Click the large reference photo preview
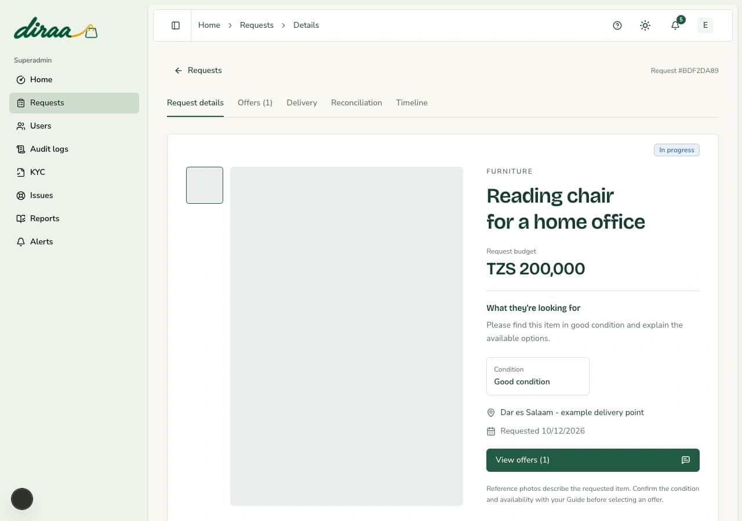 click(347, 336)
